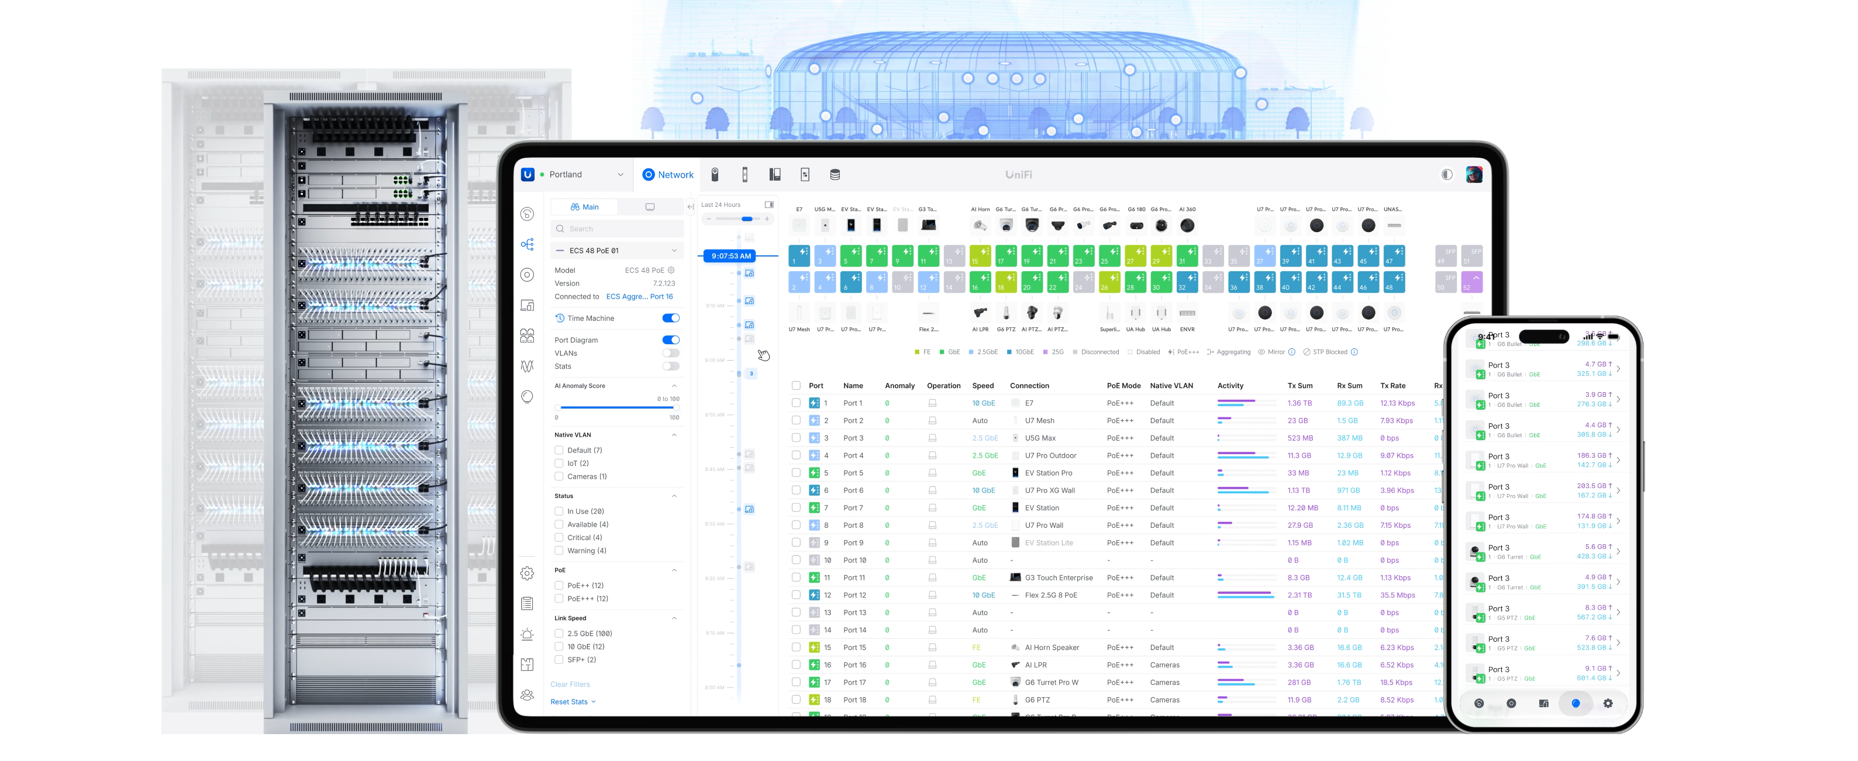The image size is (1858, 761).
Task: Collapse the Link Speed filter section
Action: (674, 618)
